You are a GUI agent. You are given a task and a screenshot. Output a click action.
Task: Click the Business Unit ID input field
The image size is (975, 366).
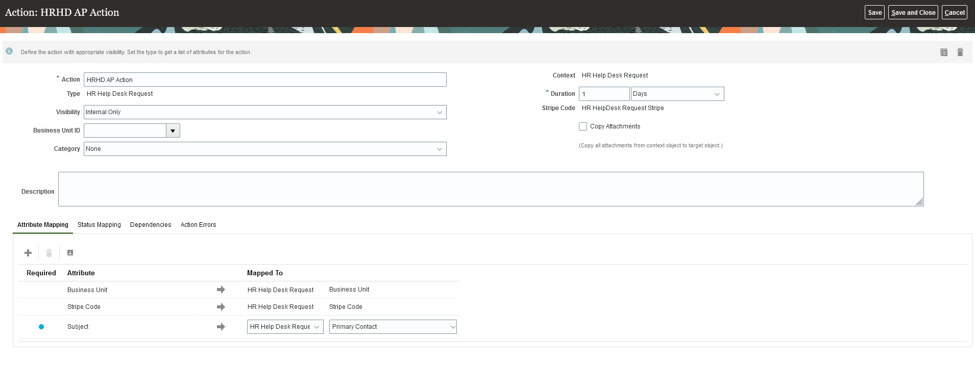[125, 130]
